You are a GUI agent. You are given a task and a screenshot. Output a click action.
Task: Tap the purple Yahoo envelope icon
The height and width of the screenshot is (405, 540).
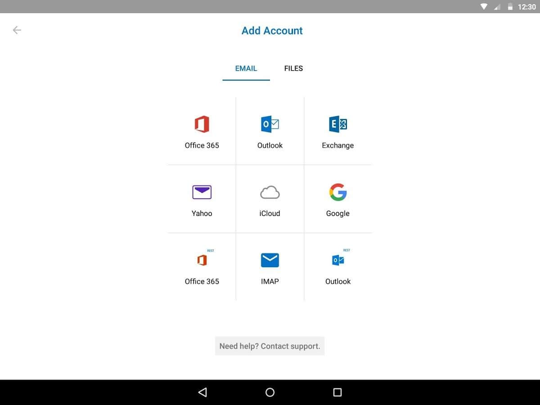(202, 192)
